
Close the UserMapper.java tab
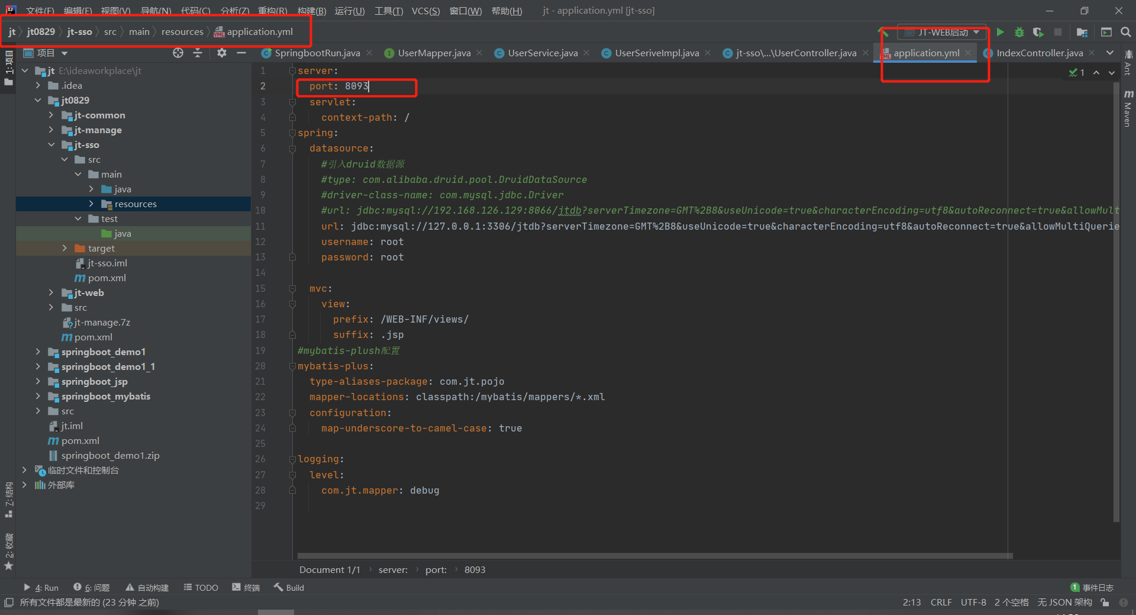pos(479,53)
